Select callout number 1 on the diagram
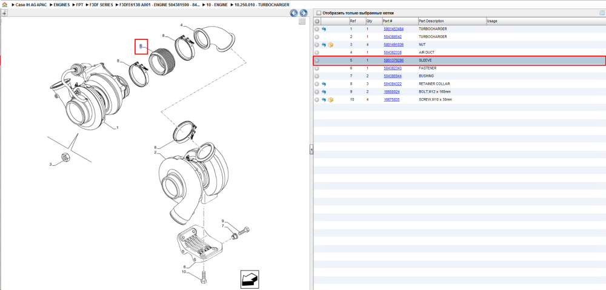Viewport: 606px width, 290px height. click(118, 127)
